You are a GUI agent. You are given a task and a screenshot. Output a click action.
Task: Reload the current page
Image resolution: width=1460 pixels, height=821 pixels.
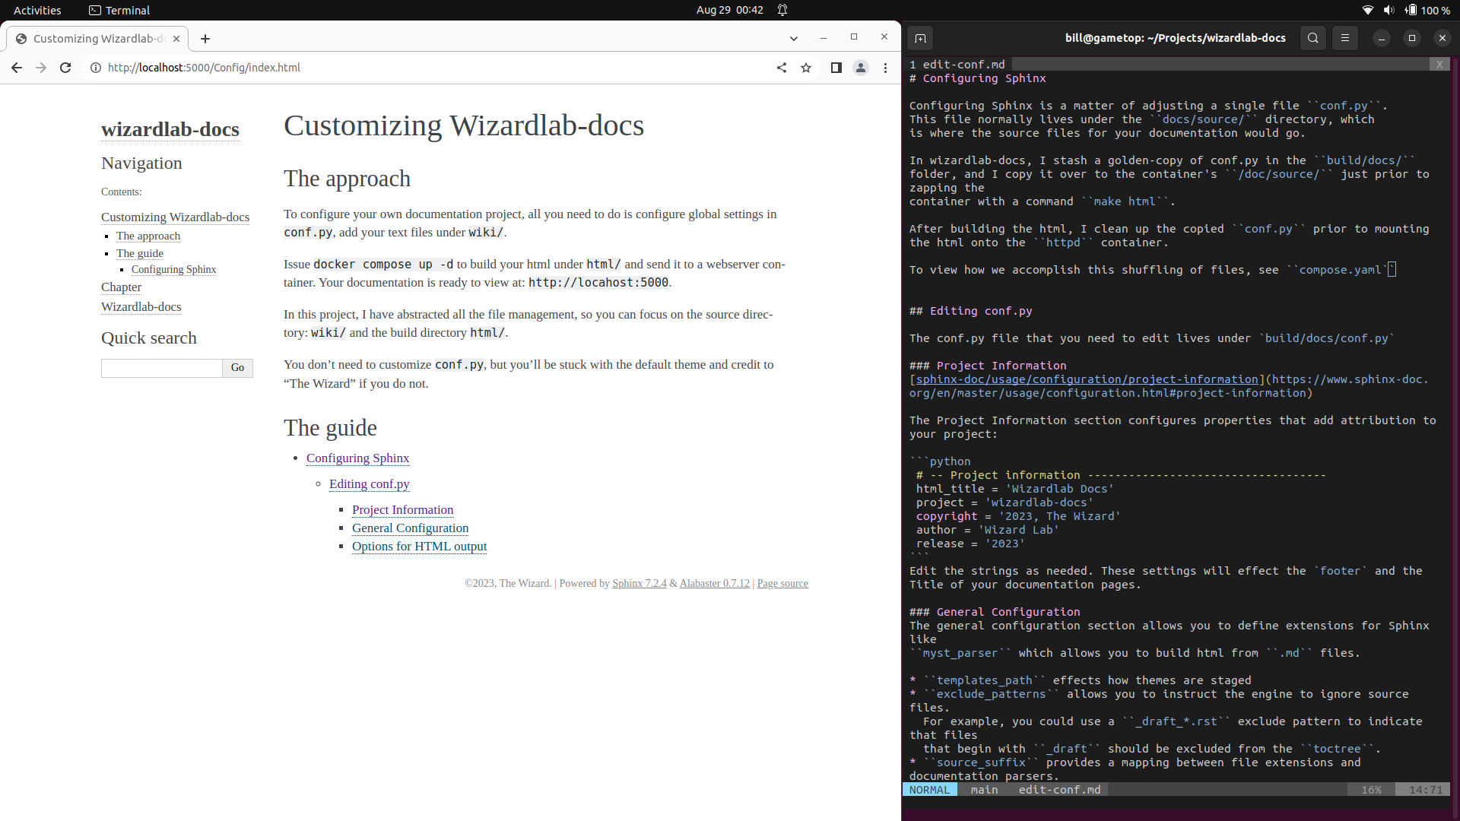click(65, 68)
